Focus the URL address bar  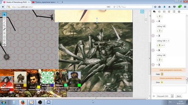(58, 7)
